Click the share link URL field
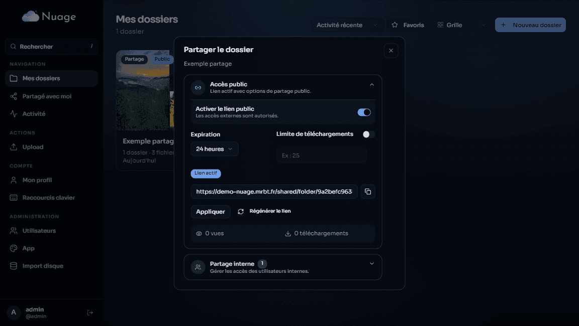Viewport: 579px width, 326px height. click(x=274, y=192)
